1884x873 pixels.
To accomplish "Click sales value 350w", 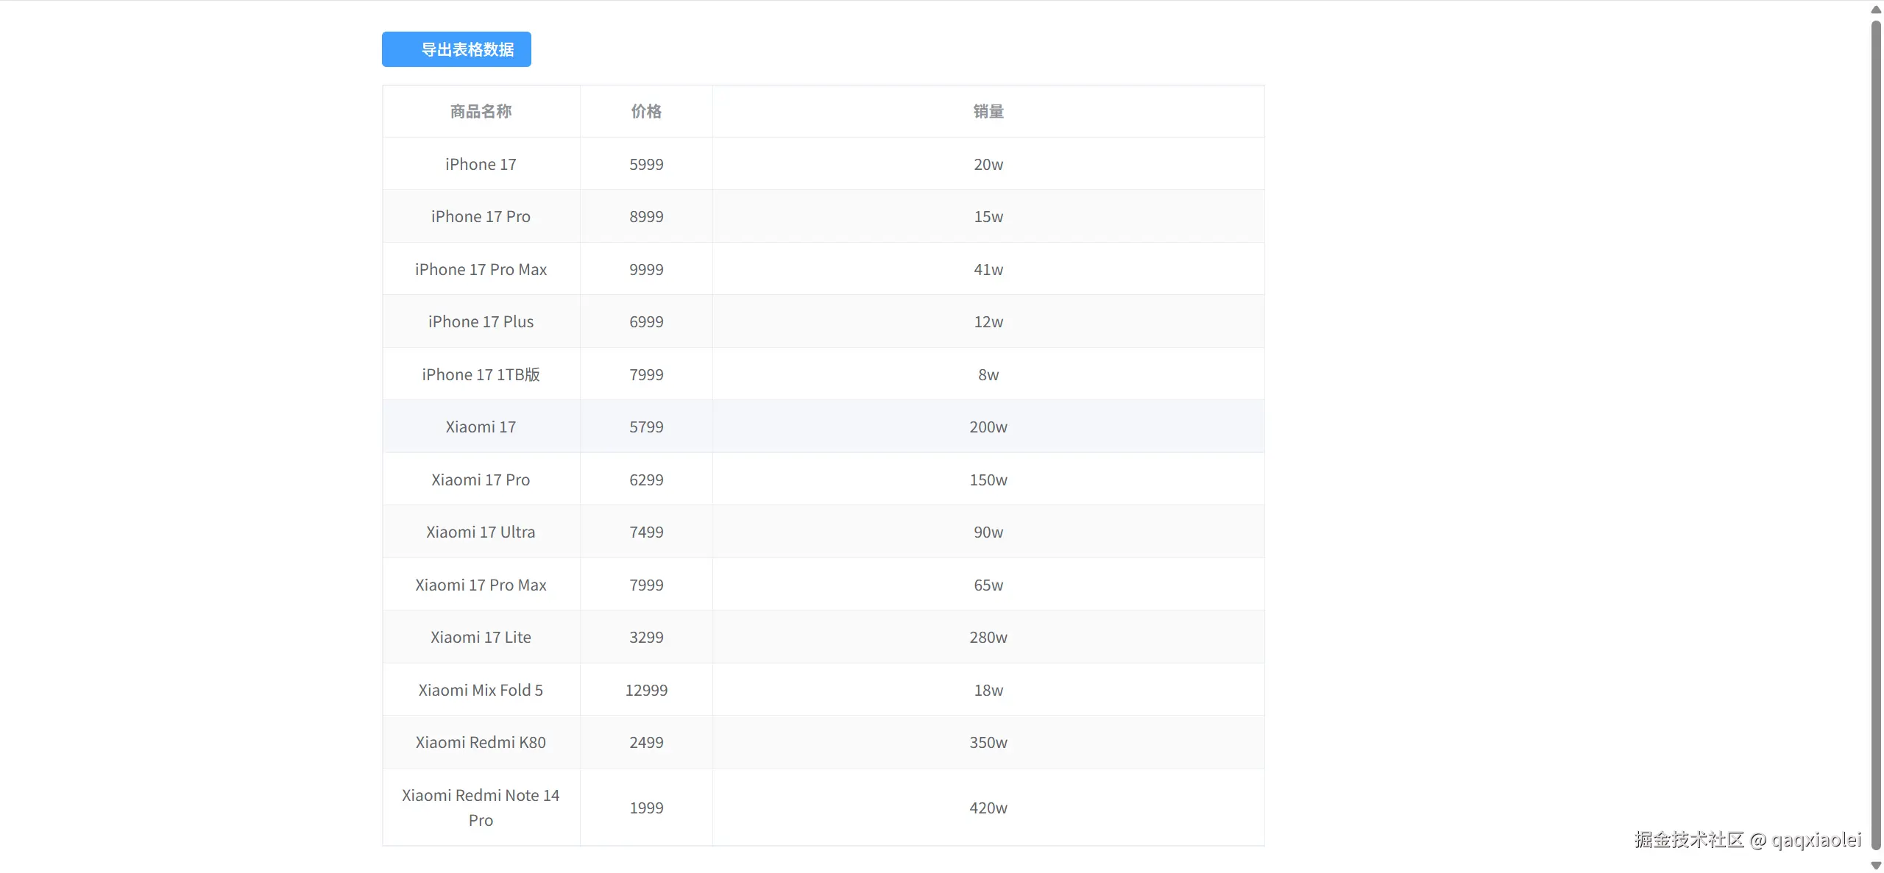I will coord(988,742).
